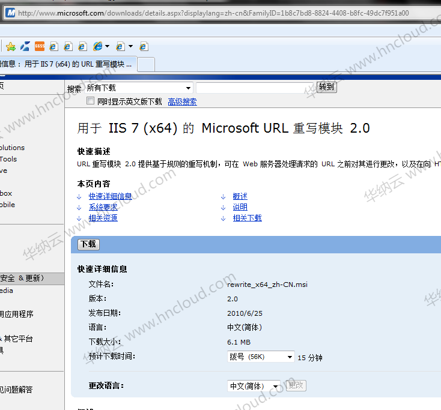Click the down-arrow icon beside 相关资源
This screenshot has height=410, width=441.
[79, 218]
